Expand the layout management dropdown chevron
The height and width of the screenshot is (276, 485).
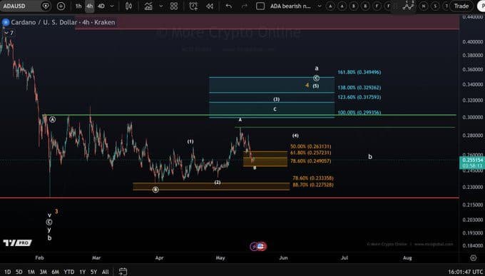pos(320,6)
